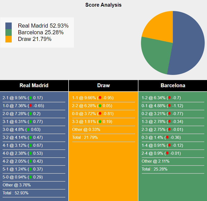The width and height of the screenshot is (207, 201).
Task: Select the Draw column header
Action: [x=103, y=86]
